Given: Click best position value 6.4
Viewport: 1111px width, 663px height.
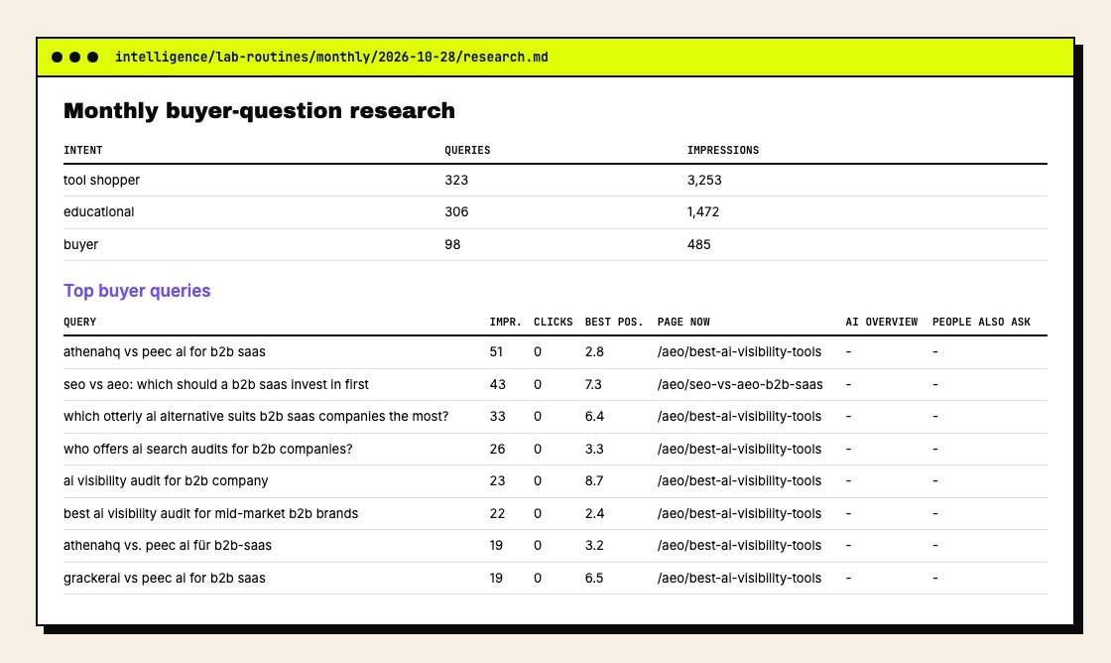Looking at the screenshot, I should [594, 416].
